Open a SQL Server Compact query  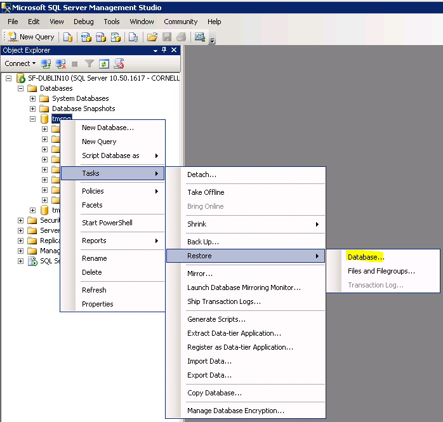[x=133, y=37]
